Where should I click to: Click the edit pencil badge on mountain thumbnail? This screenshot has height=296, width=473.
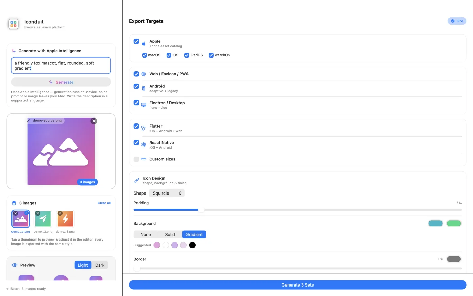(27, 213)
